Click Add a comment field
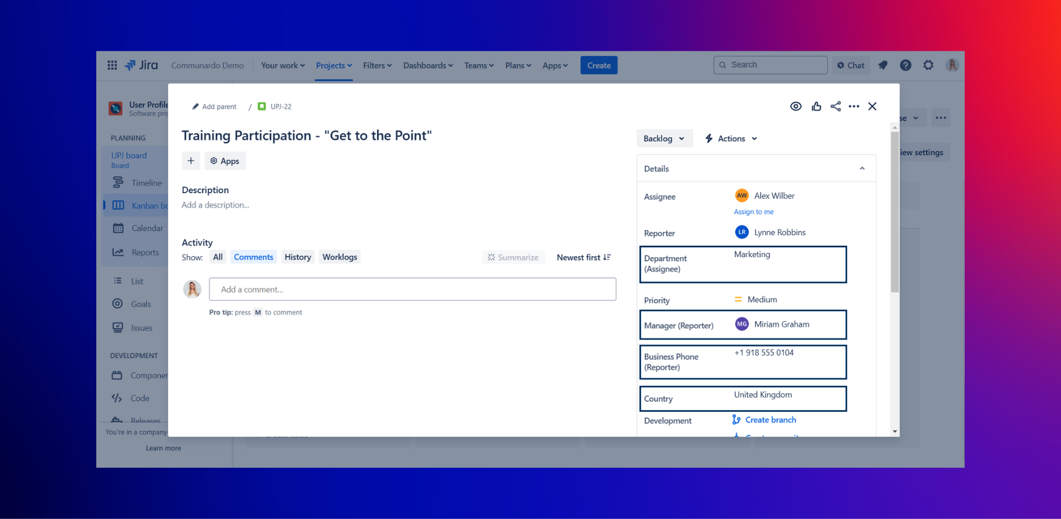The height and width of the screenshot is (519, 1061). [412, 289]
